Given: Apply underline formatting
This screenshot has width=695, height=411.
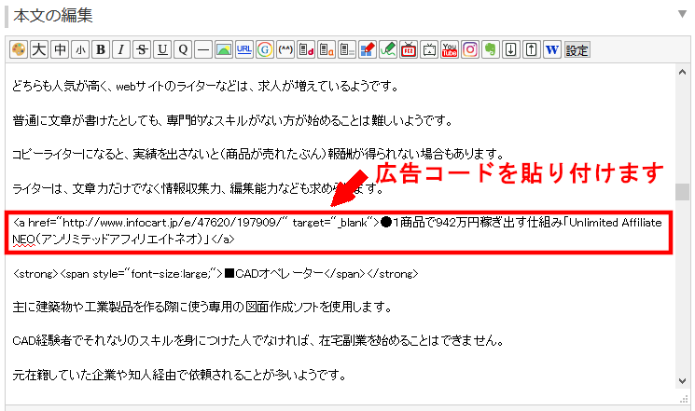Looking at the screenshot, I should [x=162, y=49].
